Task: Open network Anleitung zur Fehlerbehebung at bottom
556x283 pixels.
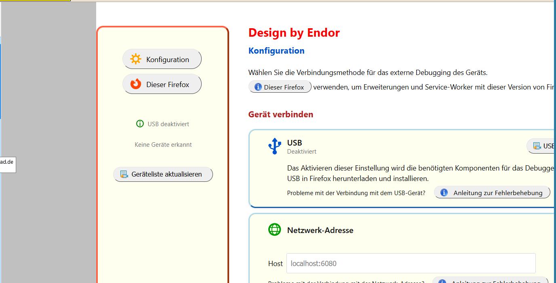Action: 495,281
